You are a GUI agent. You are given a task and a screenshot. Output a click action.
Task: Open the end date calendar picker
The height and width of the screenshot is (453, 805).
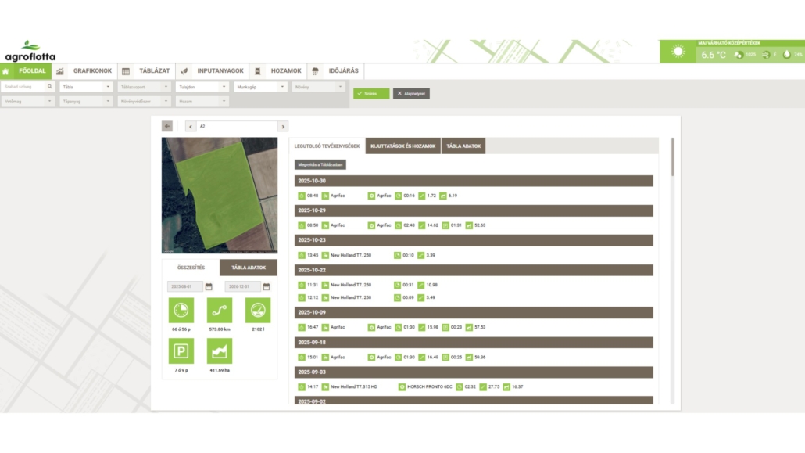(267, 287)
